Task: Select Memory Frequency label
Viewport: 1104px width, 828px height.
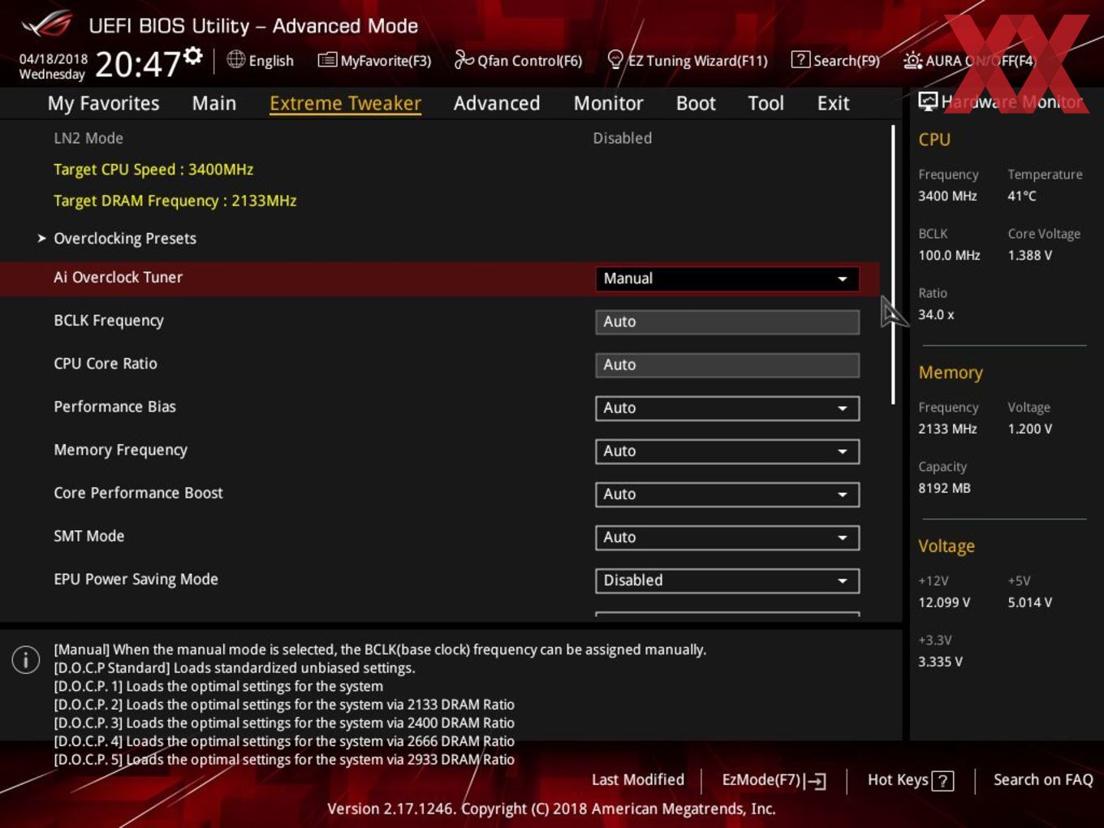Action: click(x=120, y=450)
